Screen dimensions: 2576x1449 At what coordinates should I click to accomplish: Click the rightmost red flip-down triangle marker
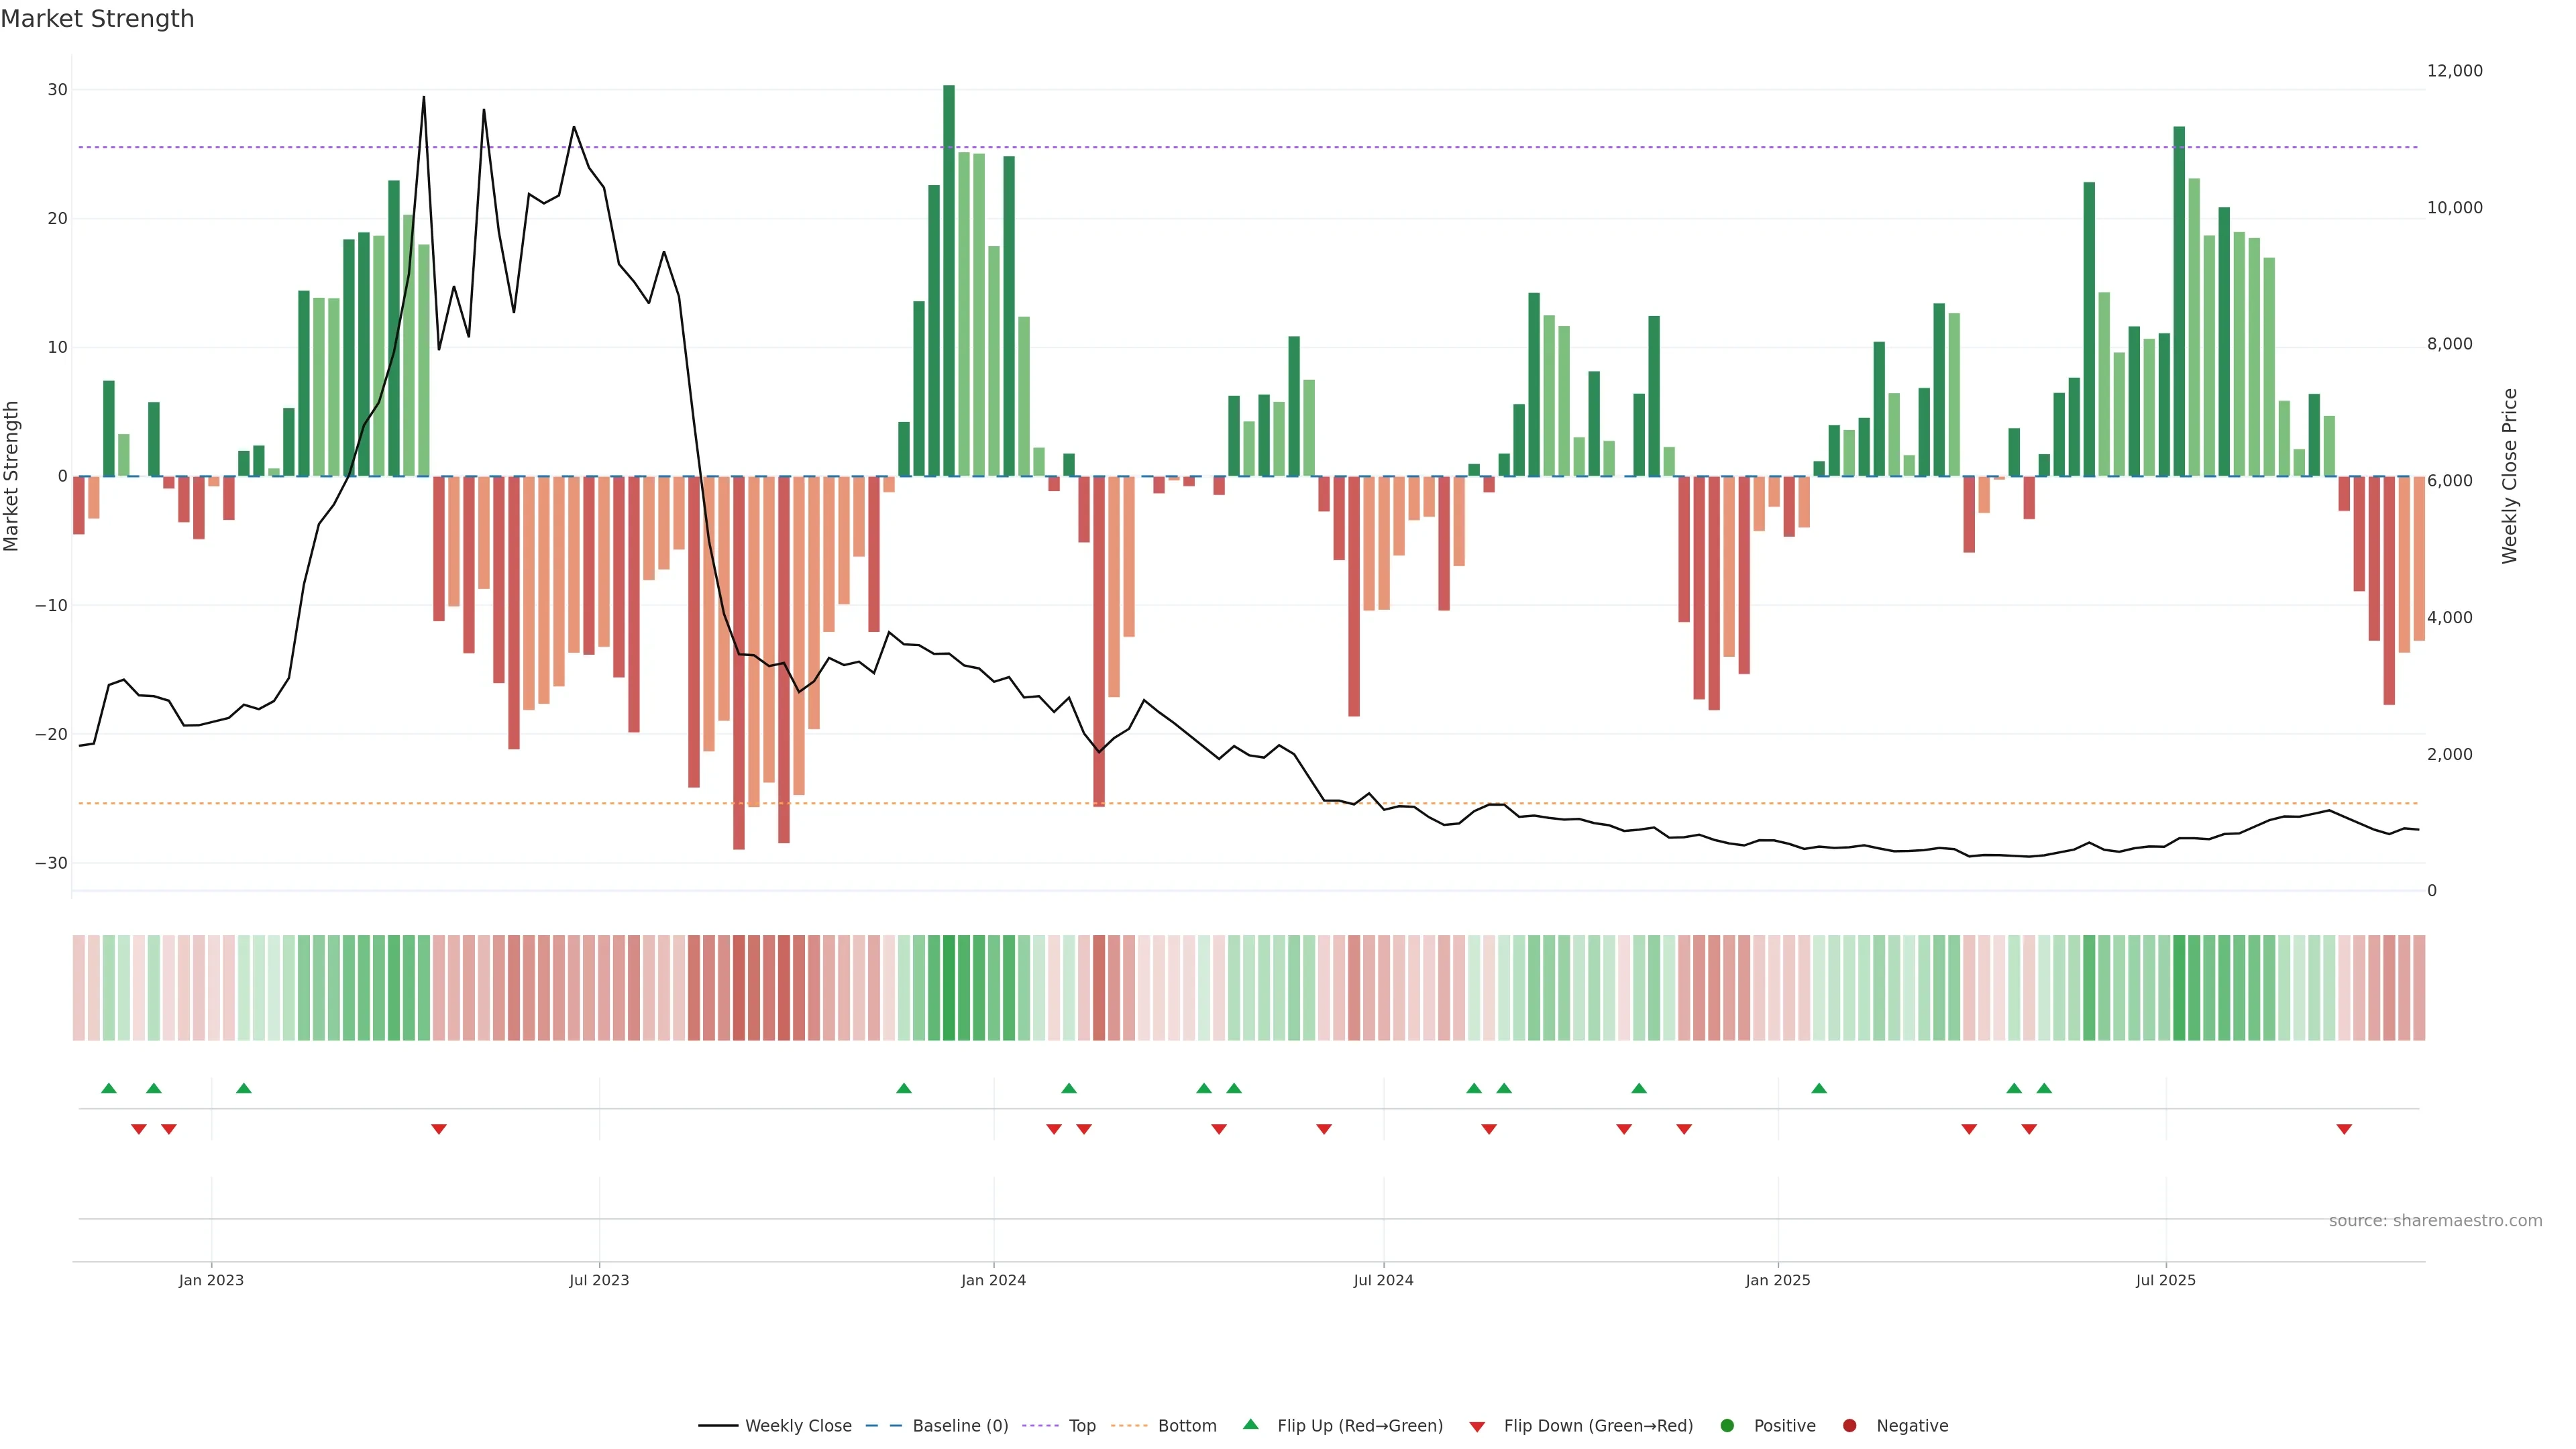click(x=2344, y=1129)
